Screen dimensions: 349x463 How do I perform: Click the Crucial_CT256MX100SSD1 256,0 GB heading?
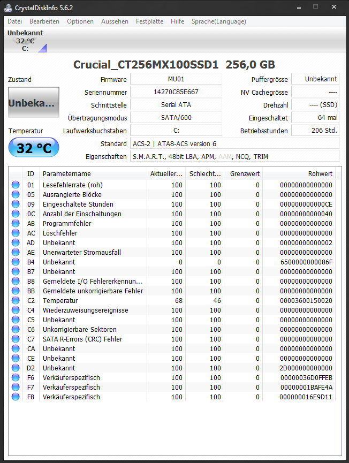click(x=174, y=65)
